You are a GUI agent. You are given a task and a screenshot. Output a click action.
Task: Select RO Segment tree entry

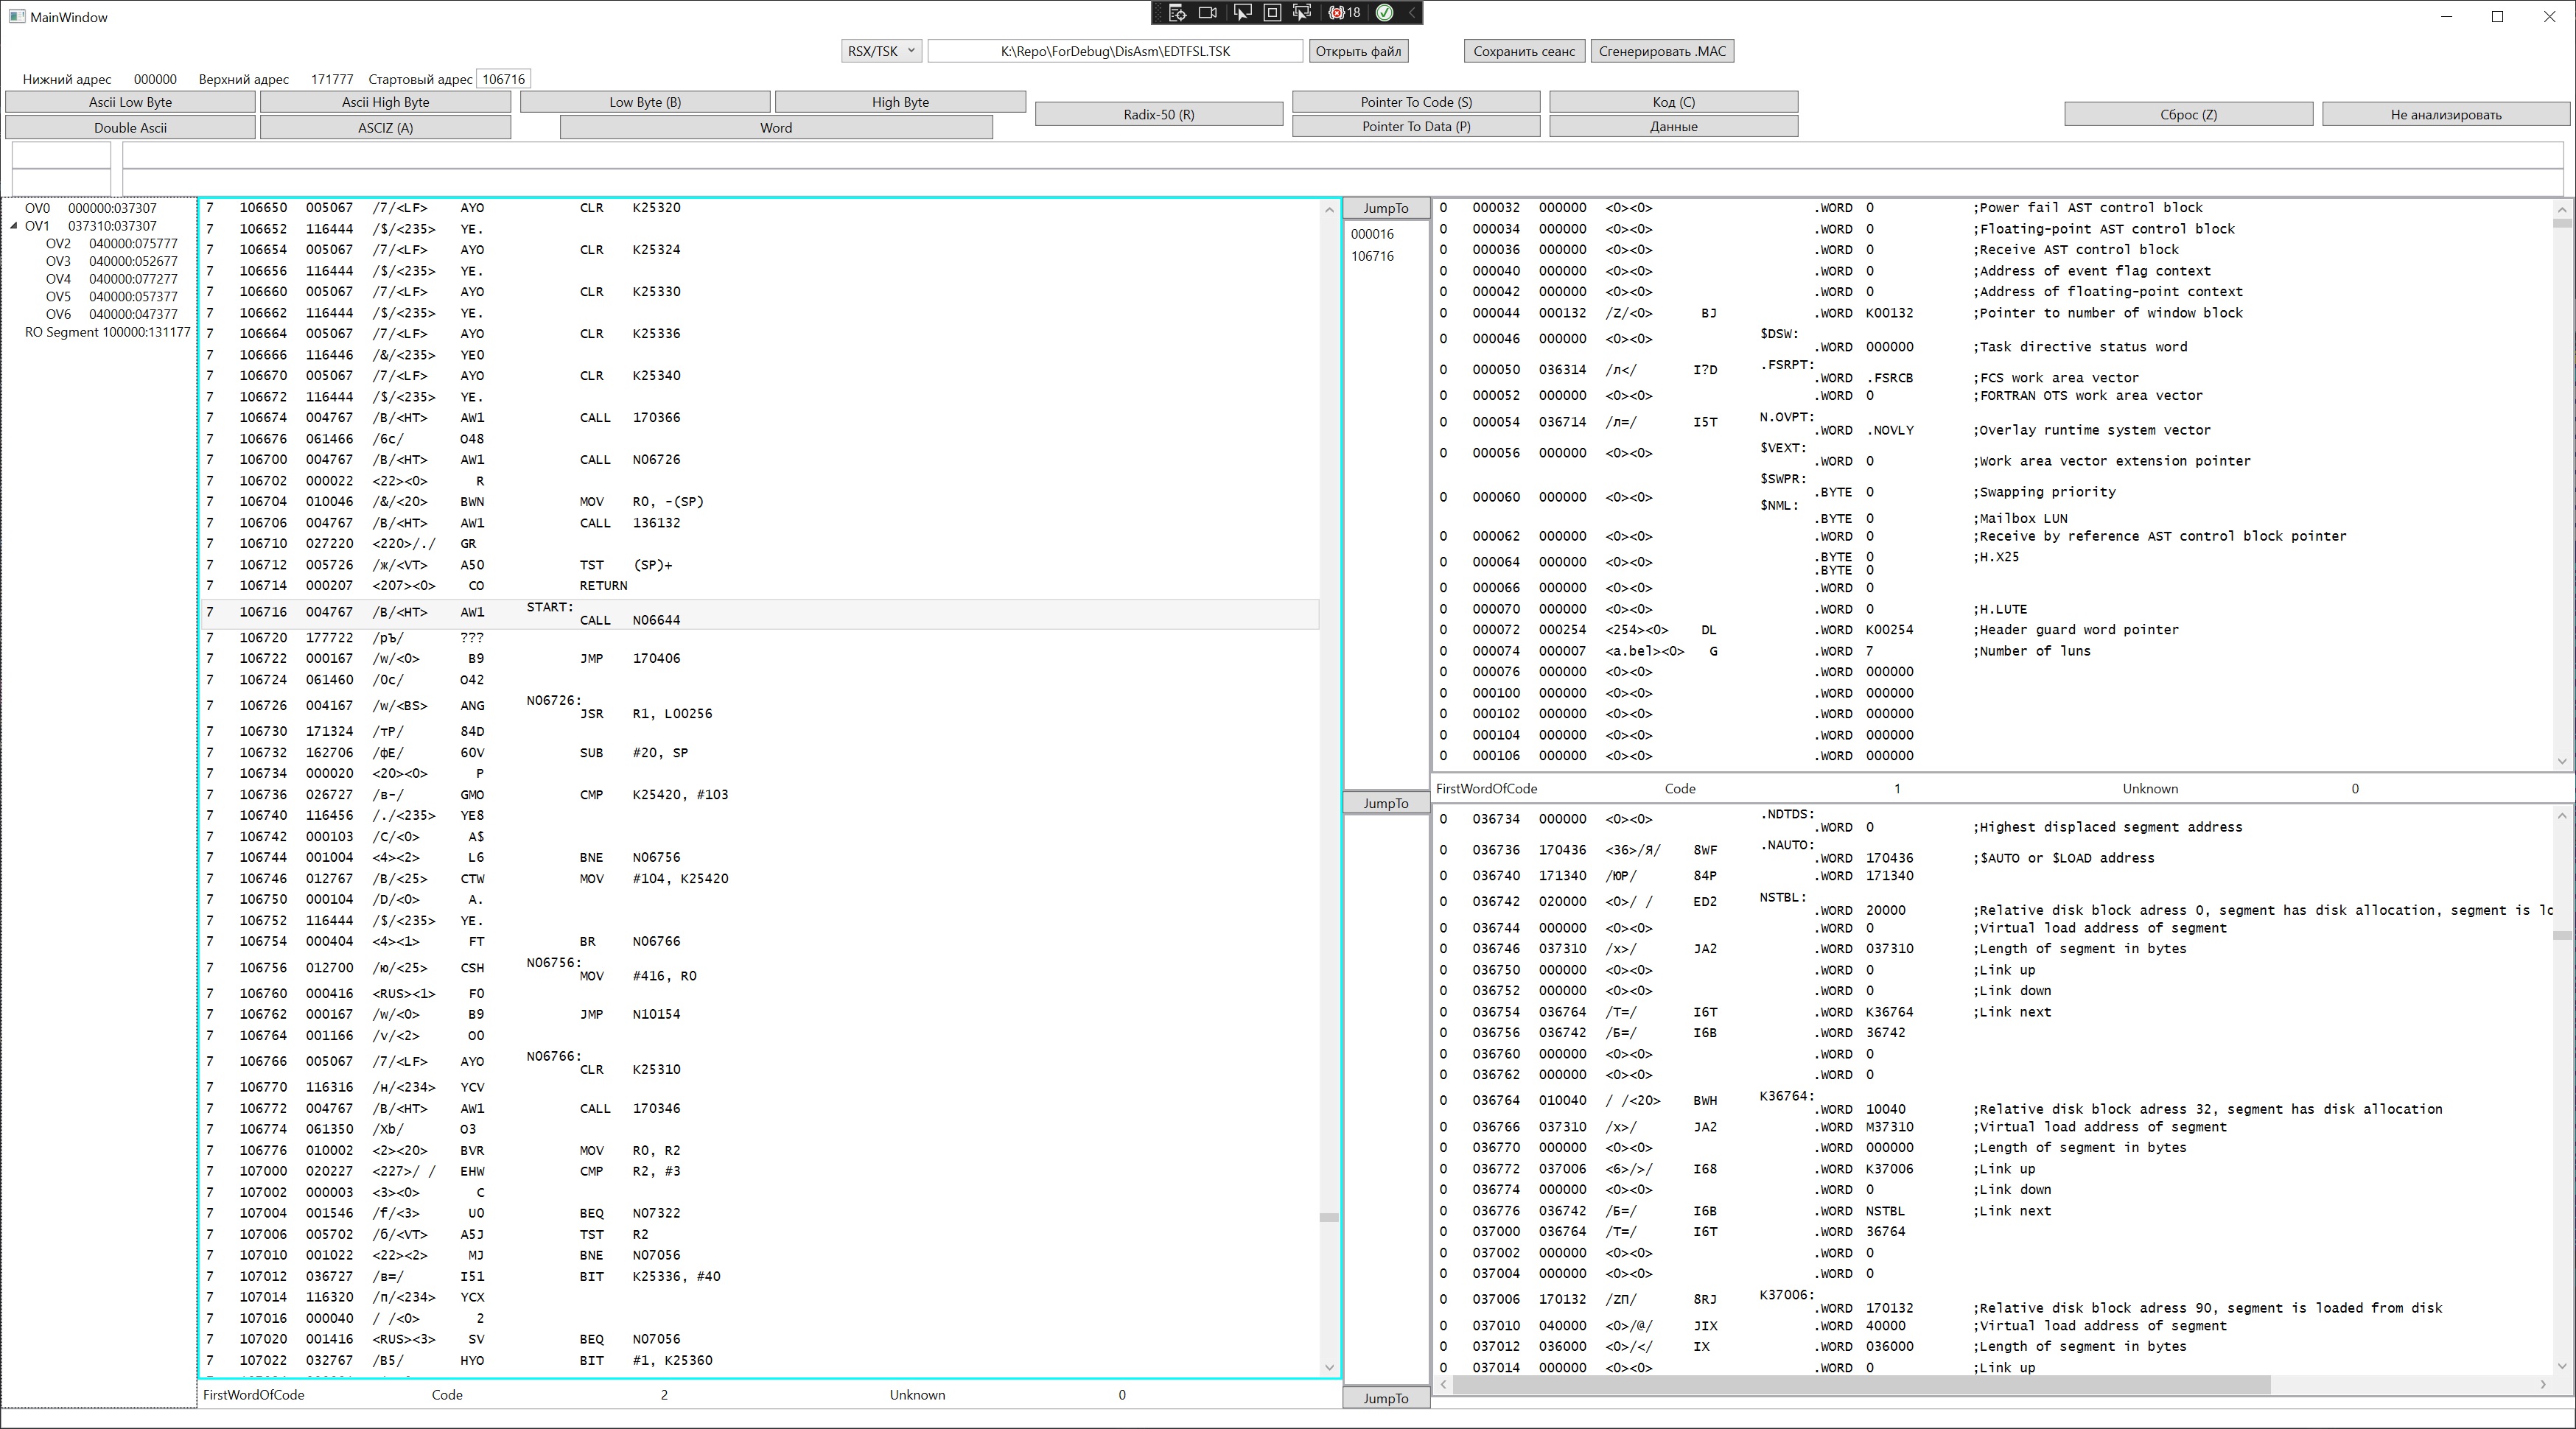pos(106,332)
